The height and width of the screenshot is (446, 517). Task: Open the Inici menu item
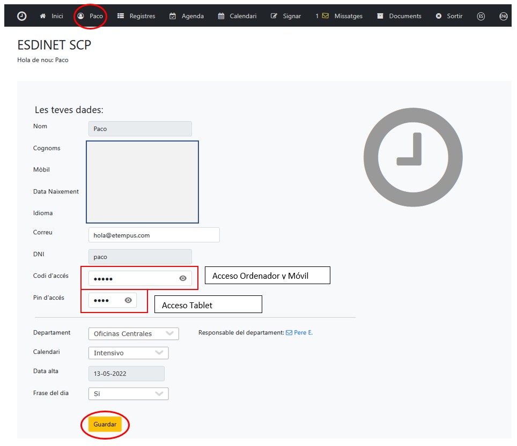tap(57, 16)
